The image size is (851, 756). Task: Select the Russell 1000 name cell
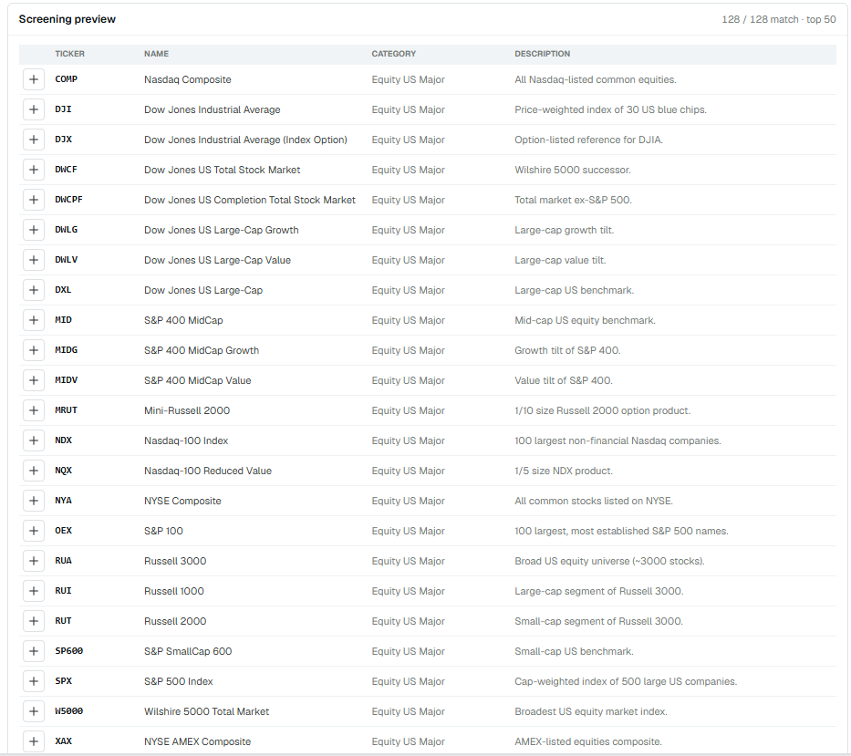pos(174,592)
